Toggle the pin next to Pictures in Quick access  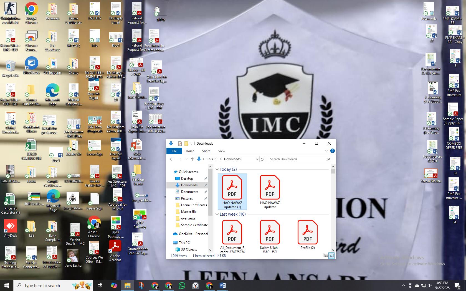point(206,198)
